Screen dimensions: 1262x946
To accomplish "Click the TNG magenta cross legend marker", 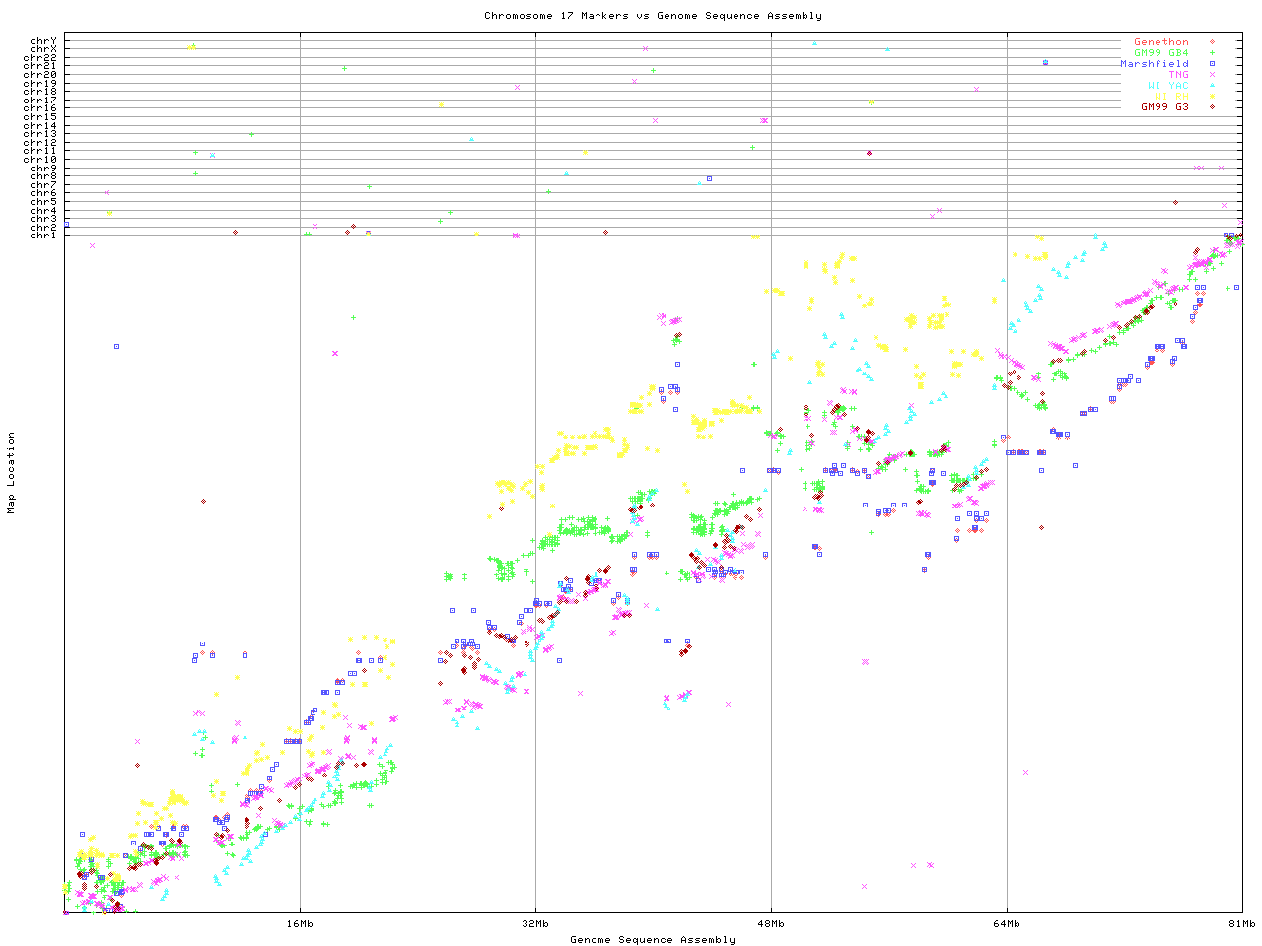I will pyautogui.click(x=1212, y=75).
